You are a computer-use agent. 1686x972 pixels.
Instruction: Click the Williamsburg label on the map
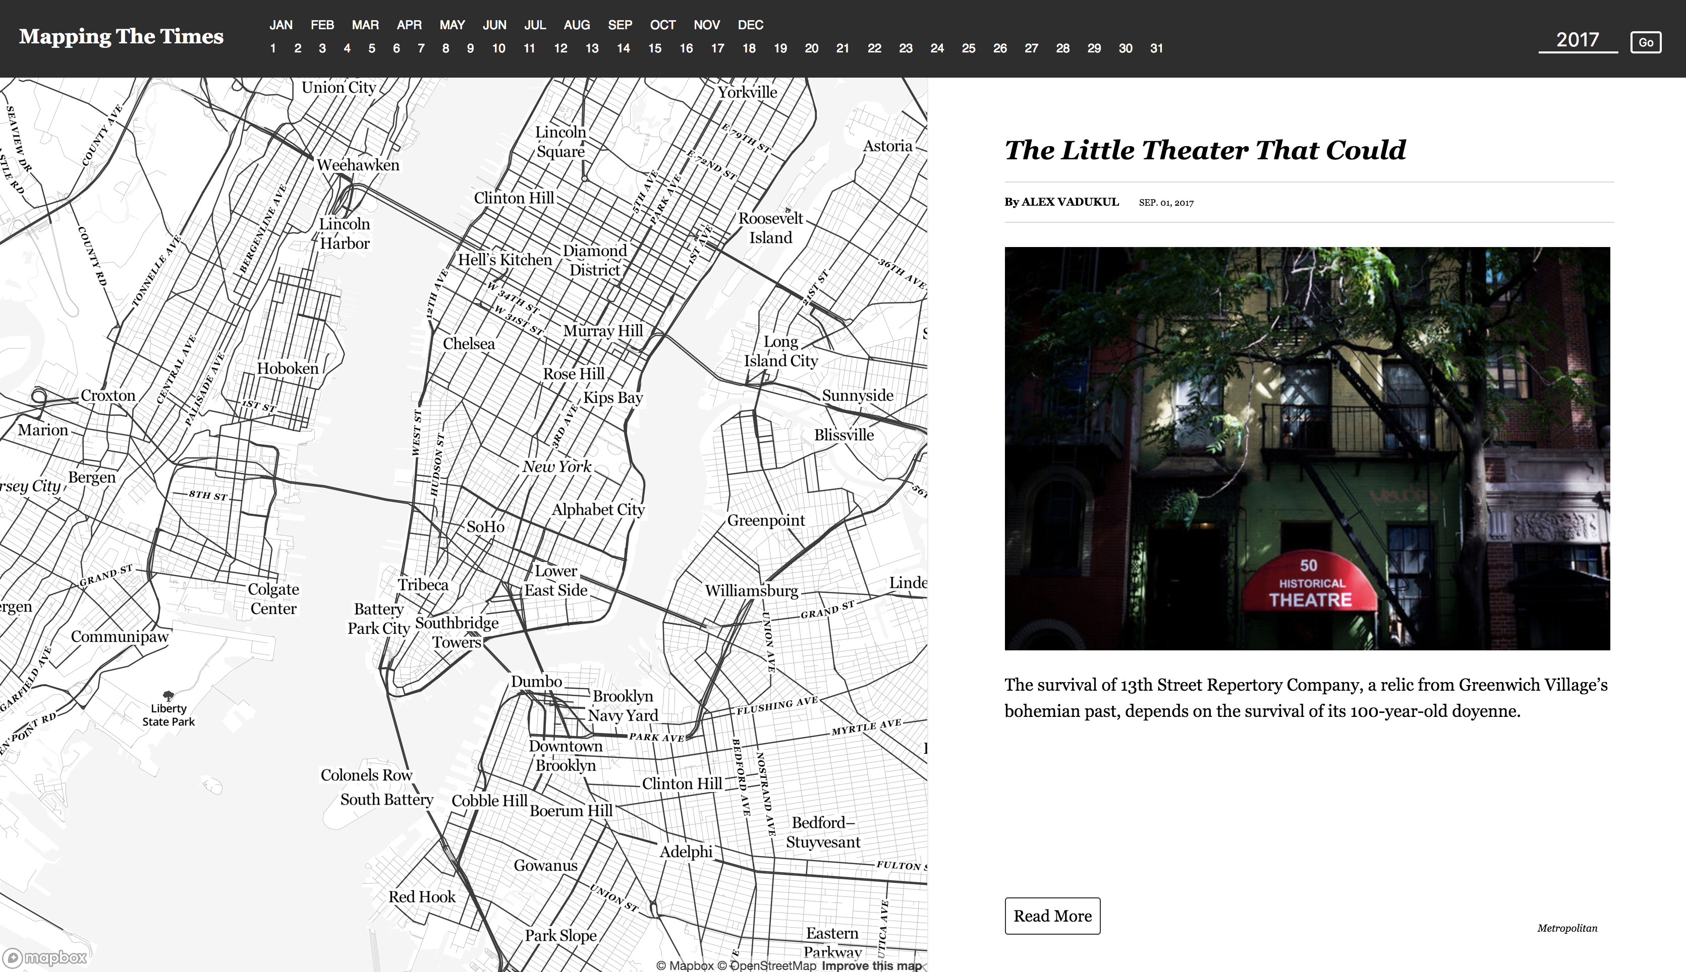pos(751,591)
